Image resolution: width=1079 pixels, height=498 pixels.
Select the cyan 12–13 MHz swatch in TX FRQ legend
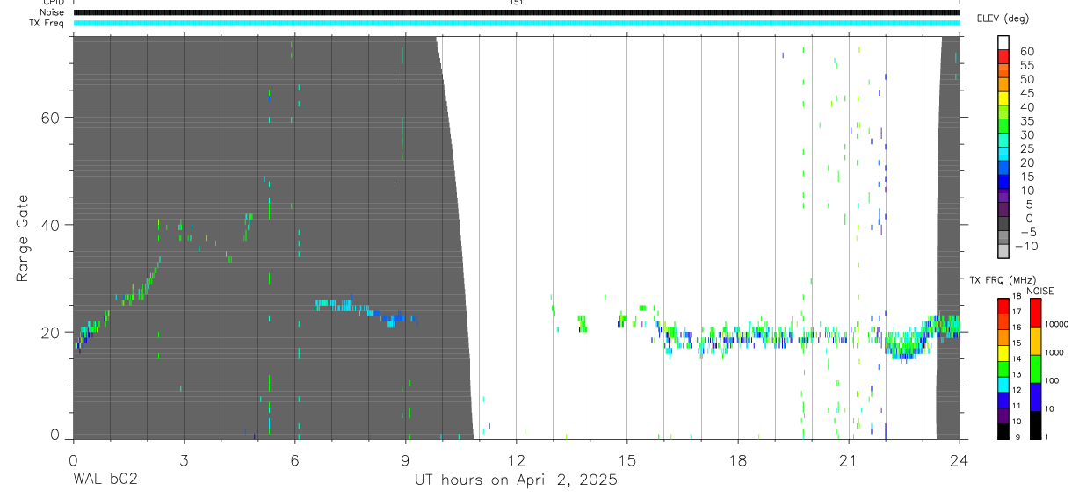click(x=1003, y=384)
